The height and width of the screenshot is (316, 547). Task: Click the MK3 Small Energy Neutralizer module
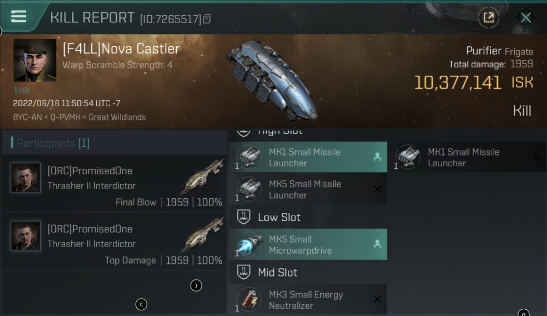point(308,299)
